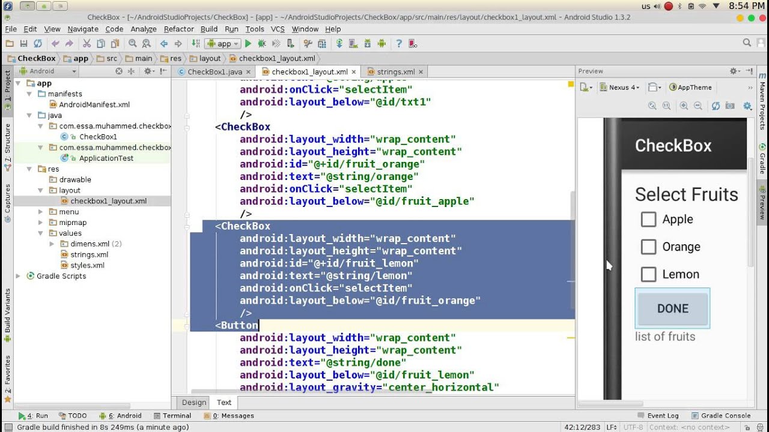Zoom in on the layout preview
The height and width of the screenshot is (432, 769).
click(684, 106)
